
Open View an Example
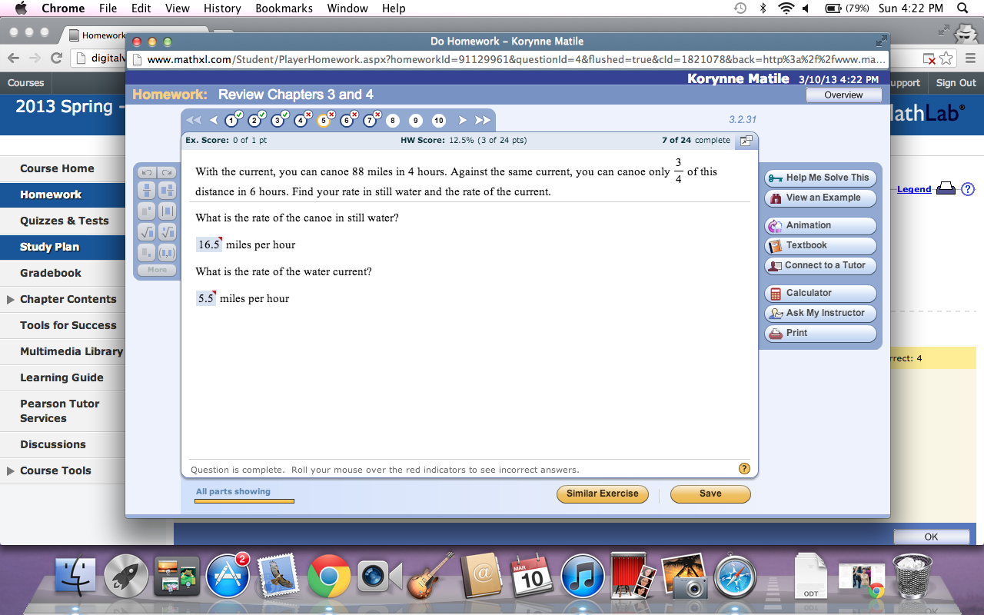820,198
